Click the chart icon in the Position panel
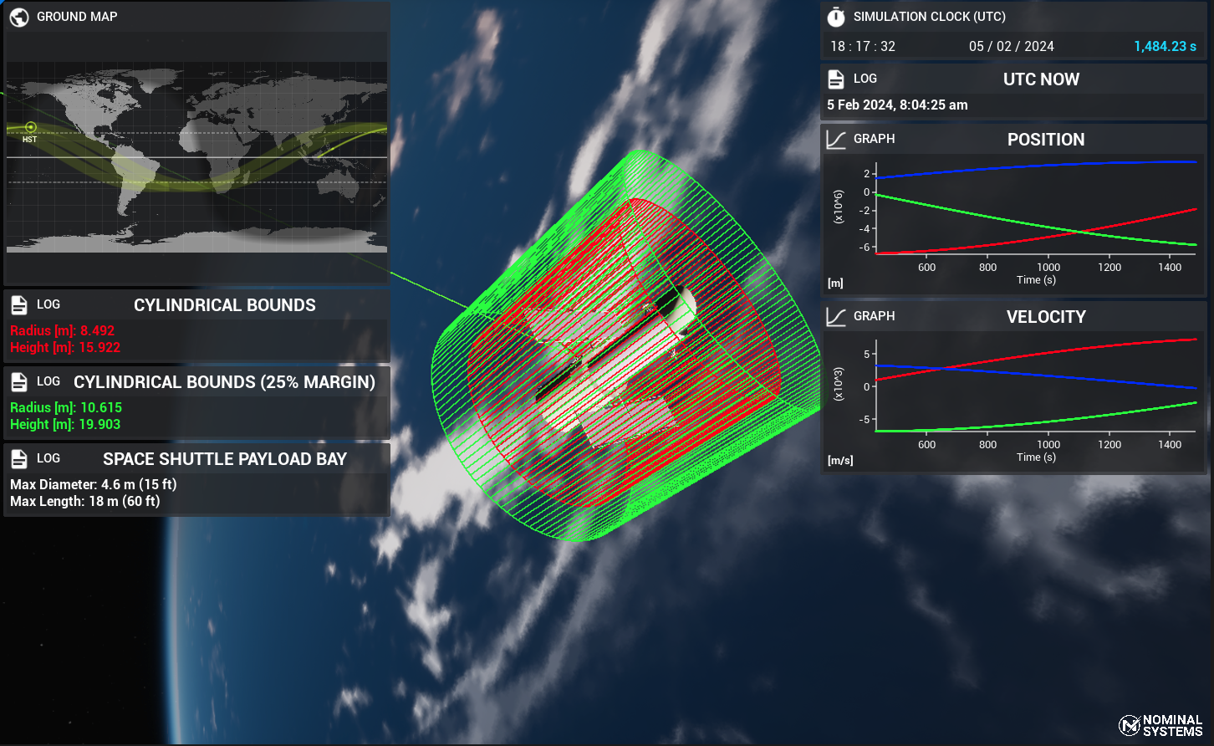Viewport: 1214px width, 746px height. 836,140
